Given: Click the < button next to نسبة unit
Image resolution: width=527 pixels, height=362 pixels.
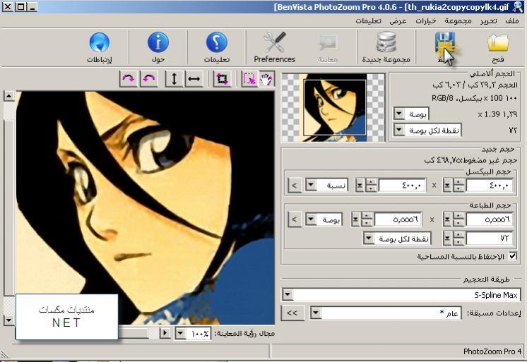Looking at the screenshot, I should click(x=295, y=186).
